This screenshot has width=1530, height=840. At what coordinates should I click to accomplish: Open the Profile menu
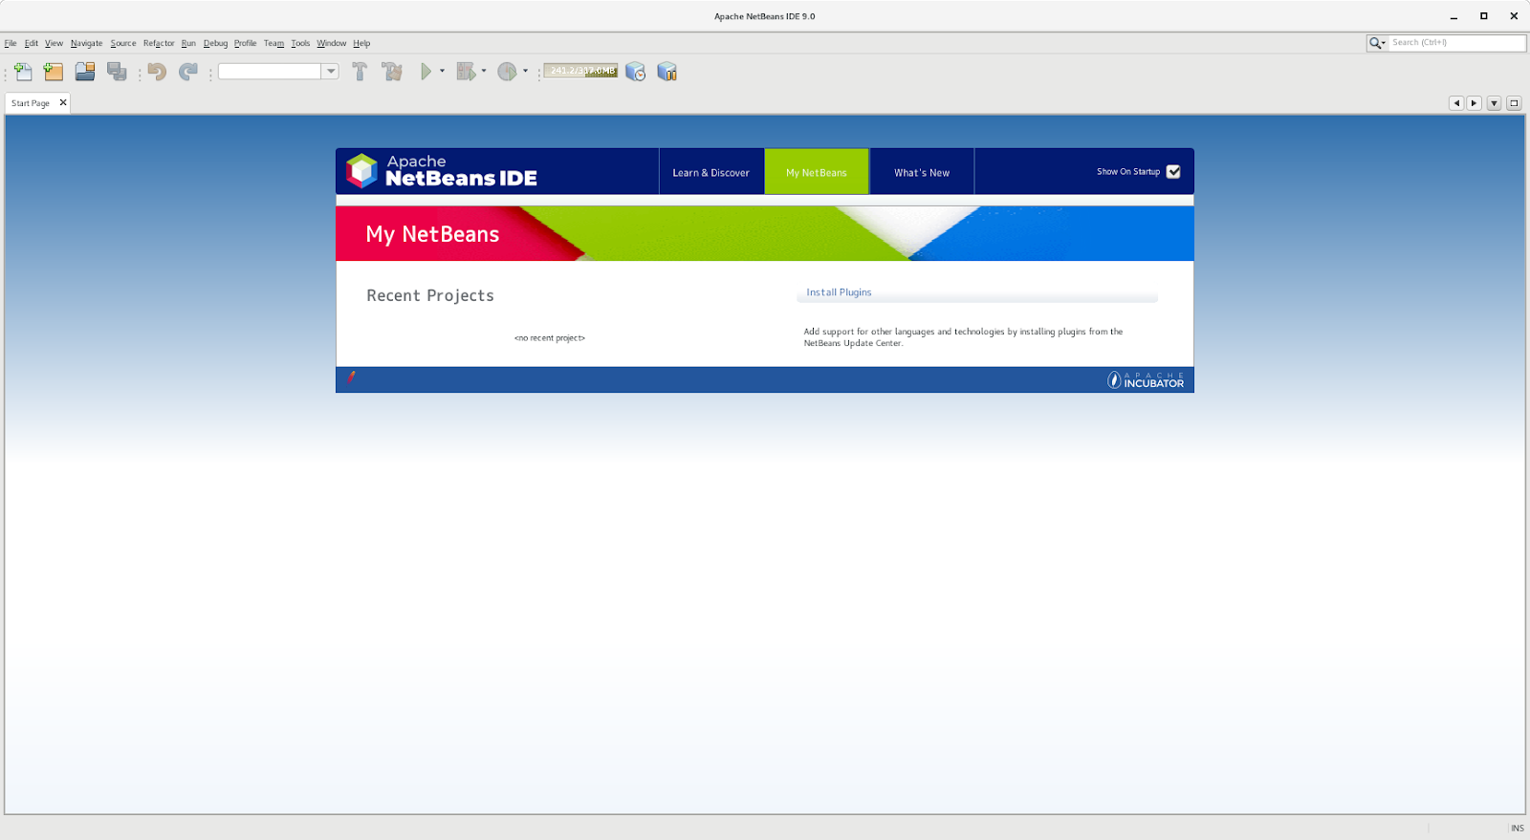tap(246, 43)
